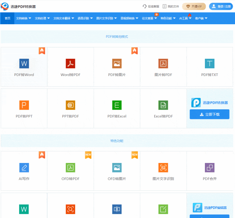This screenshot has width=235, height=218.
Task: Expand the 文档处理 dropdown menu
Action: point(42,18)
